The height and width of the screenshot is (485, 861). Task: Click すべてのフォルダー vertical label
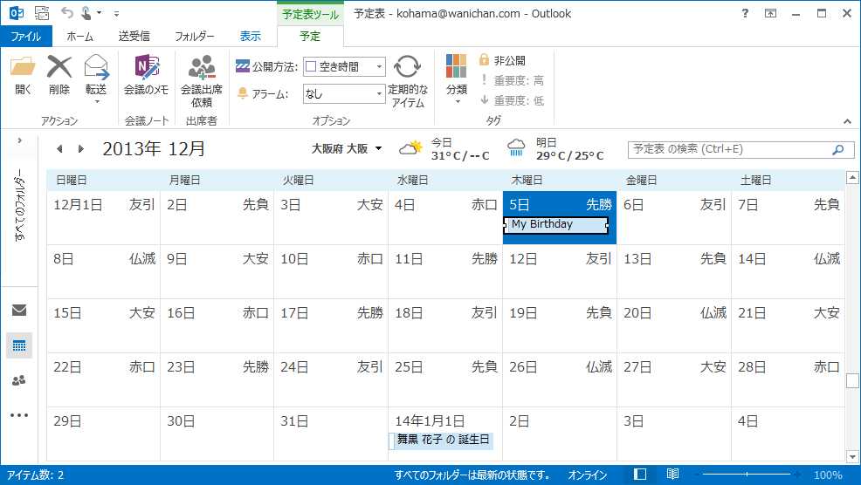tap(20, 205)
